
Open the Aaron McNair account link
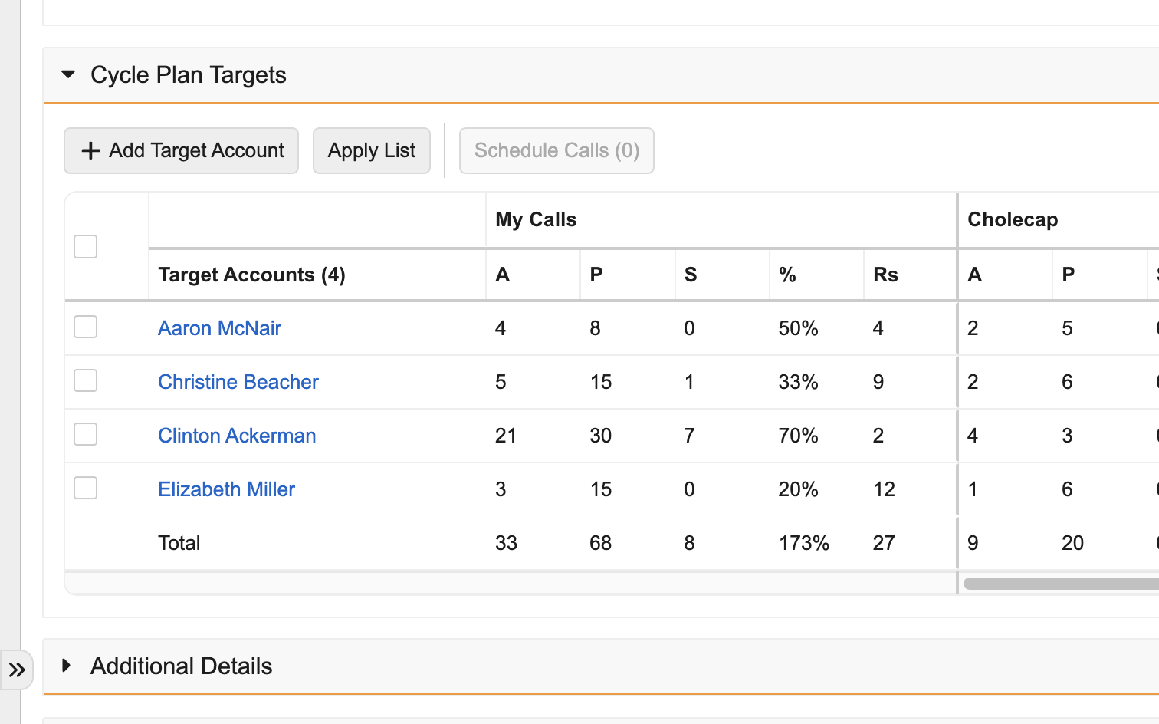[219, 328]
